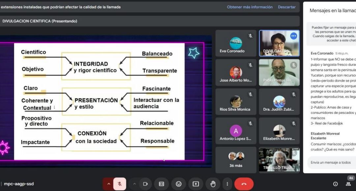Image resolution: width=356 pixels, height=191 pixels.
Task: Open the emoji reactions panel
Action: click(x=179, y=184)
